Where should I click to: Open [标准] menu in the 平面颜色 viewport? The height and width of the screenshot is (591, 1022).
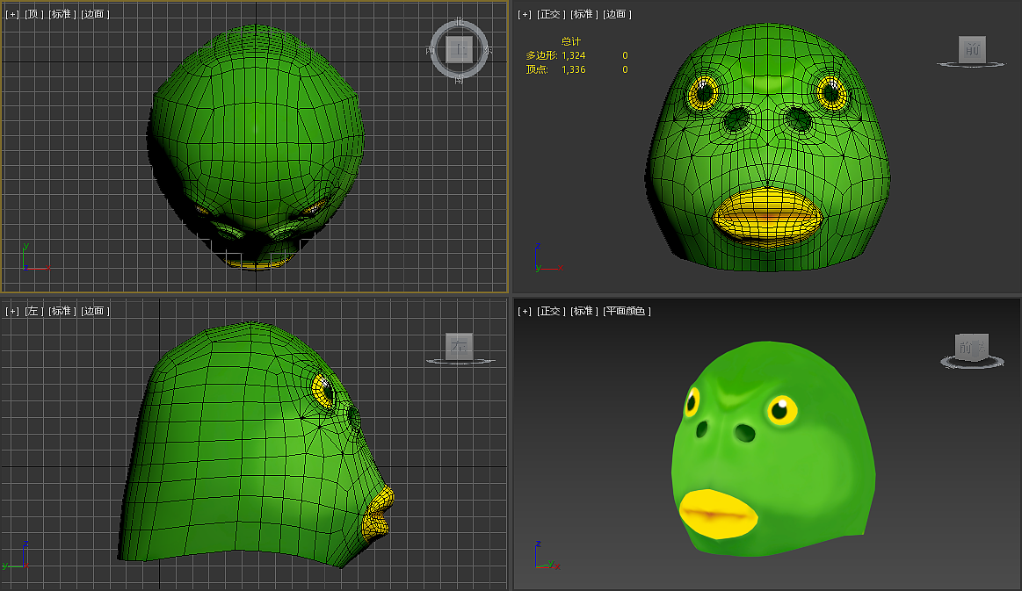point(584,311)
